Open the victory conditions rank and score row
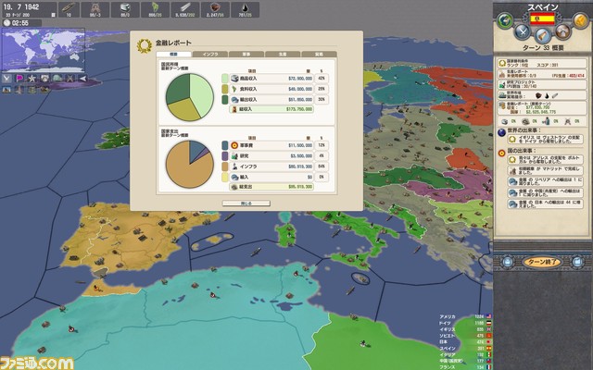593x370 pixels. (x=542, y=63)
